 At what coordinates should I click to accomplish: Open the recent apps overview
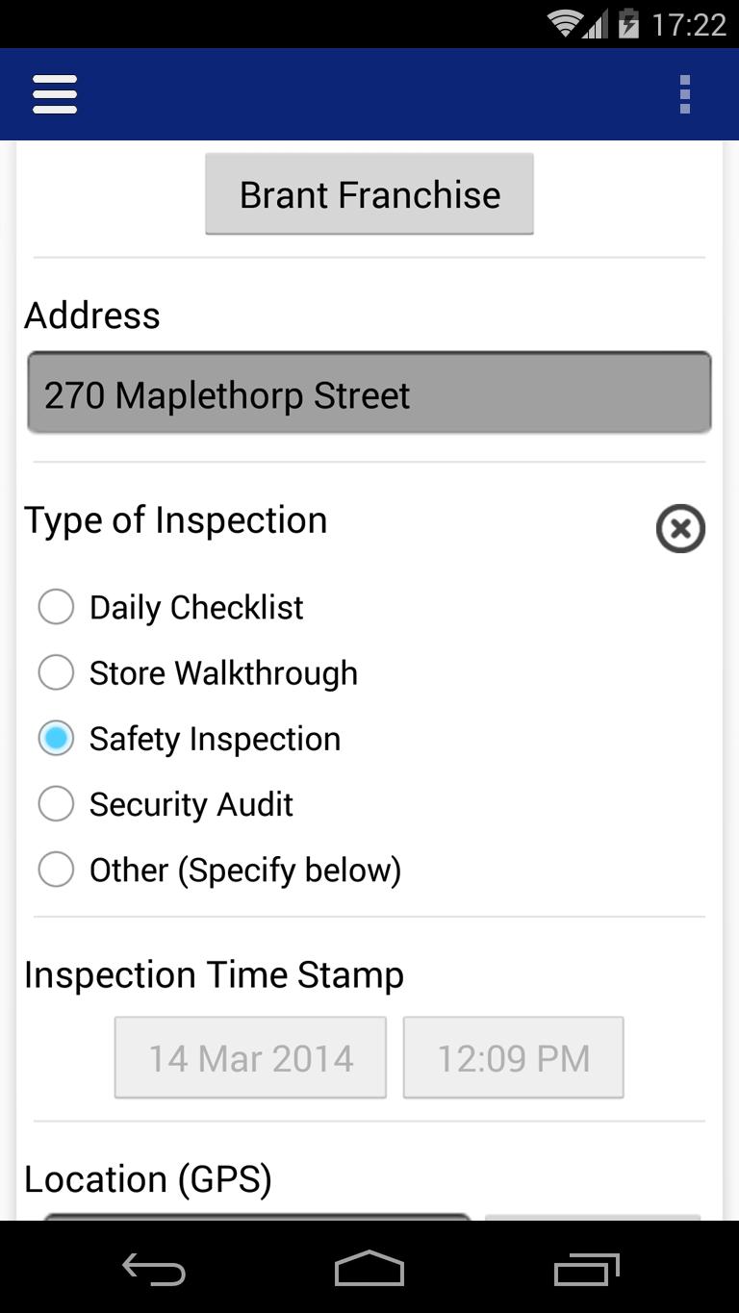(x=587, y=1269)
